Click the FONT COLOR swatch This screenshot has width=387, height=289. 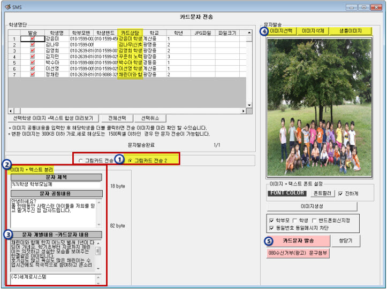[x=287, y=193]
